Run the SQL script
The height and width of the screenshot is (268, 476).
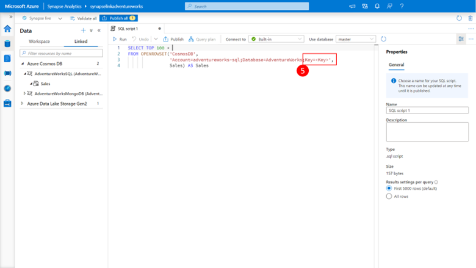tap(120, 39)
